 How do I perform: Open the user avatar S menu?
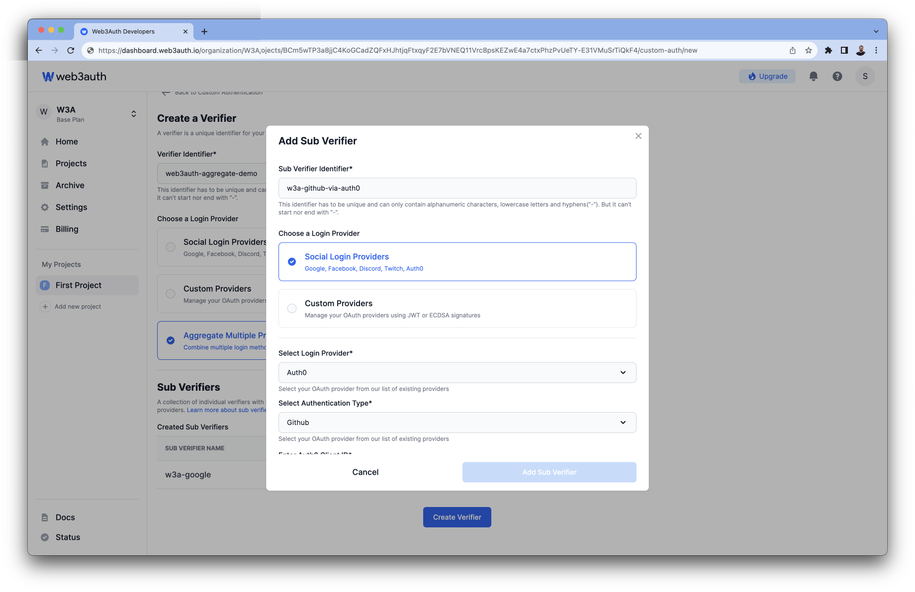coord(865,76)
